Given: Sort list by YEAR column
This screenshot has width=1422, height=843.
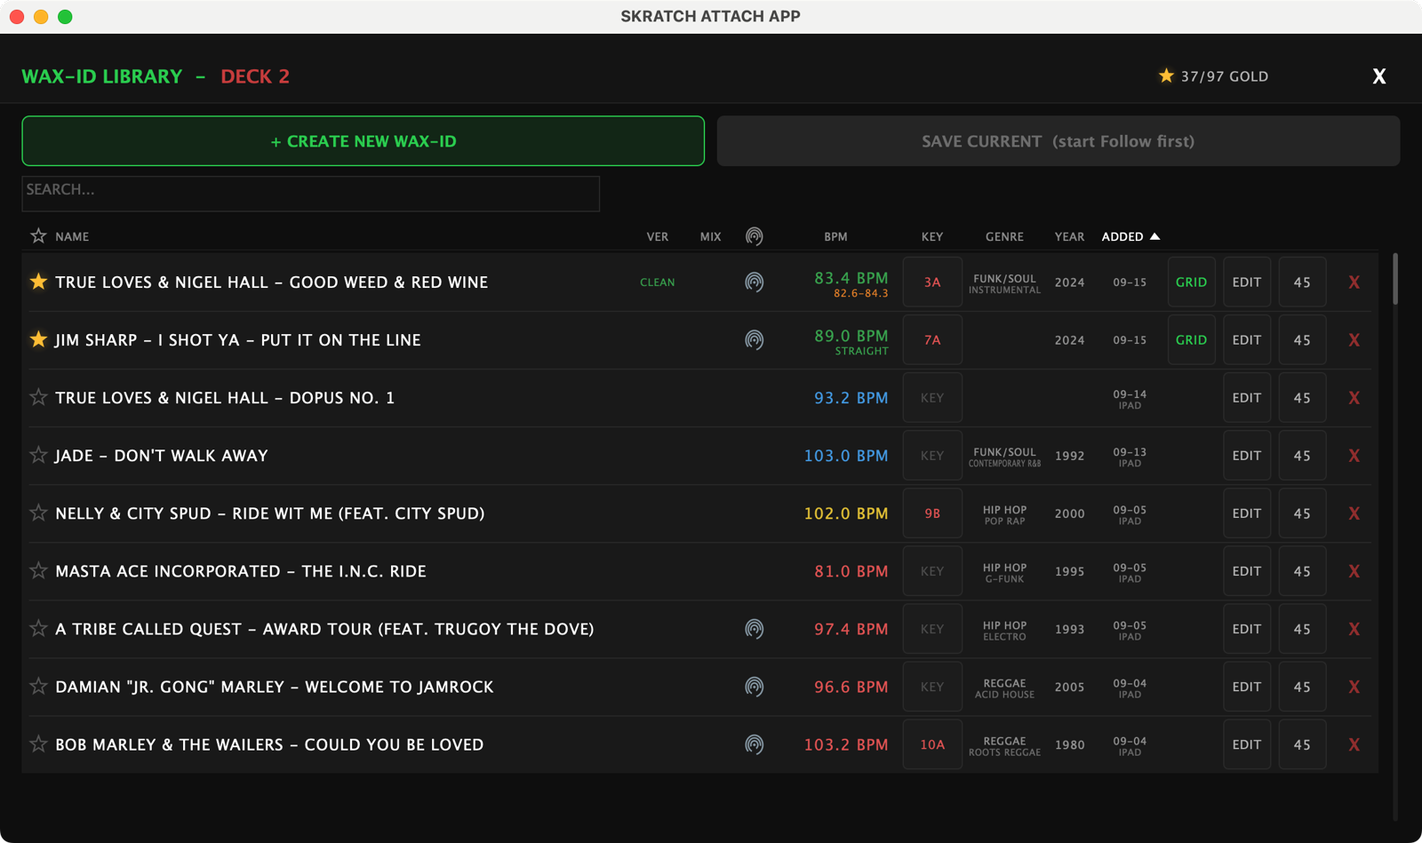Looking at the screenshot, I should pos(1069,237).
